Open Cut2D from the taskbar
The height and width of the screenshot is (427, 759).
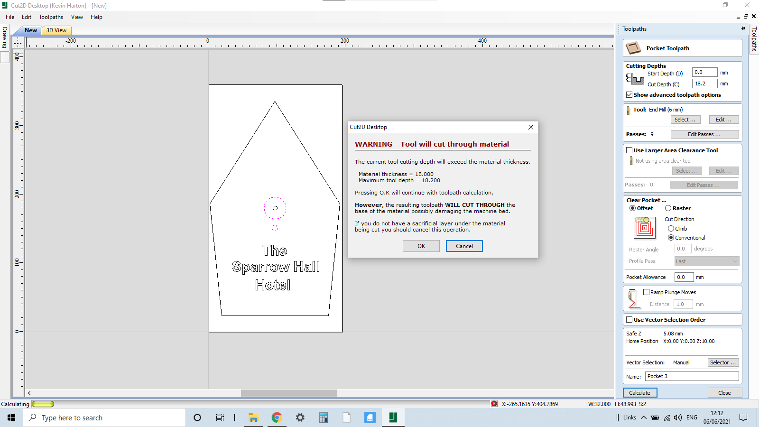(392, 418)
